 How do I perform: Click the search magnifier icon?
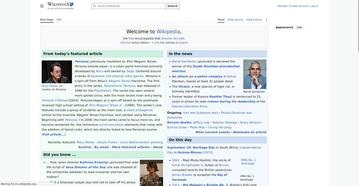94,6
